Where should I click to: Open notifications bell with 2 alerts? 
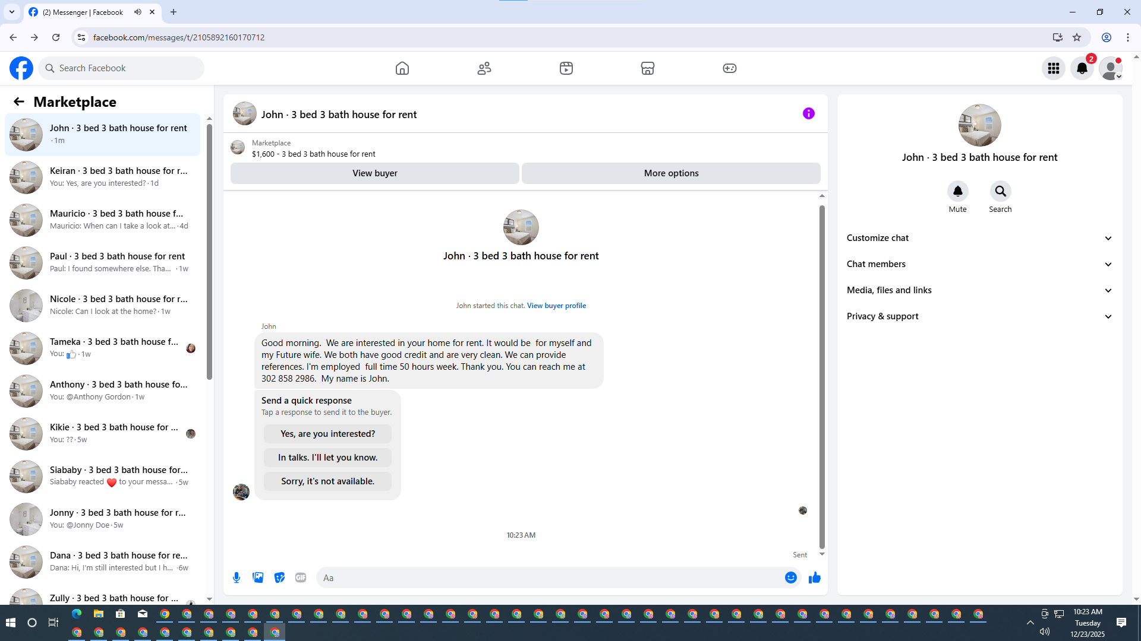(x=1082, y=68)
